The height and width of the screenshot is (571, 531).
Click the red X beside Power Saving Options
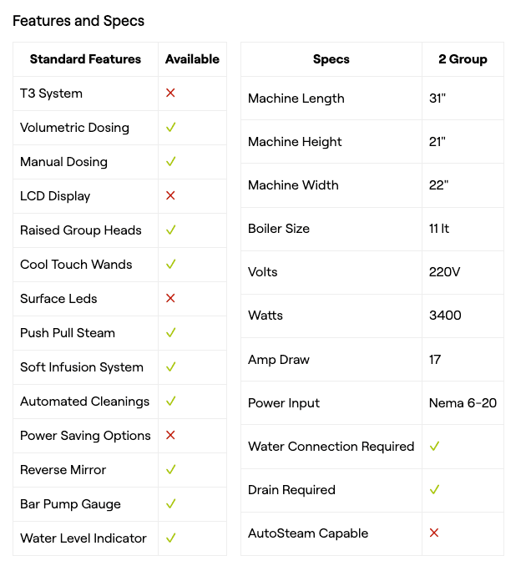tap(170, 436)
